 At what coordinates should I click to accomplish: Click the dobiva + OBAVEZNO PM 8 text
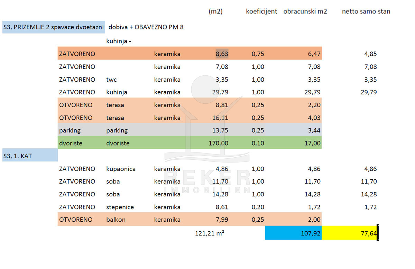[x=146, y=27]
